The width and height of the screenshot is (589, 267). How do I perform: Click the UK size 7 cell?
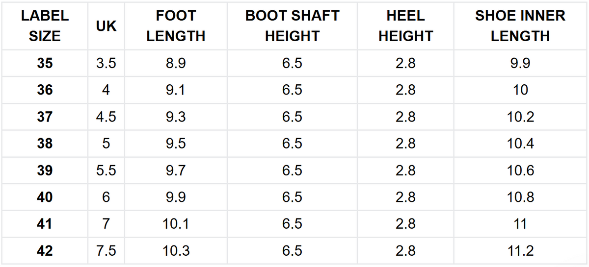(106, 224)
